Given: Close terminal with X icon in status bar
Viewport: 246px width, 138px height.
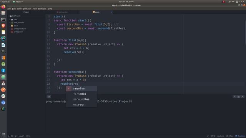Looking at the screenshot, I should pos(16,136).
